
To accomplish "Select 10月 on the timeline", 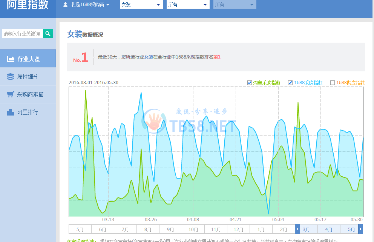I will [193, 229].
